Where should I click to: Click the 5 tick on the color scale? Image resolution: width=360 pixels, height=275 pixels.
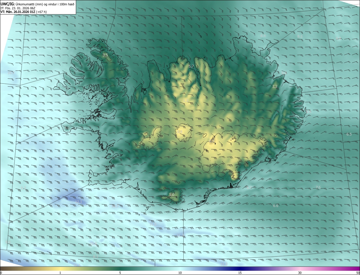(120, 273)
